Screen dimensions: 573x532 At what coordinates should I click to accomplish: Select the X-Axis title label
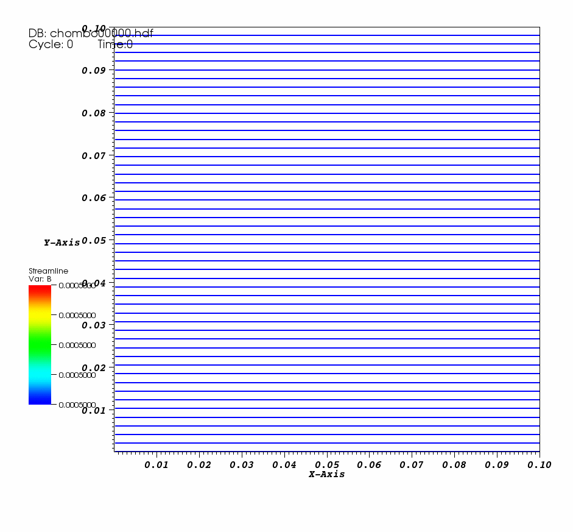327,474
